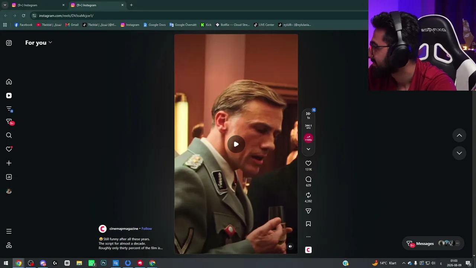Open File Explorer from the taskbar
Viewport: 476px width, 268px height.
79,263
